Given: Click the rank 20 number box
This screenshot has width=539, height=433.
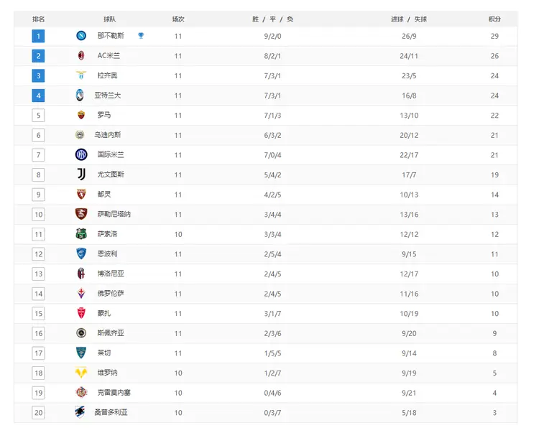Looking at the screenshot, I should 39,412.
